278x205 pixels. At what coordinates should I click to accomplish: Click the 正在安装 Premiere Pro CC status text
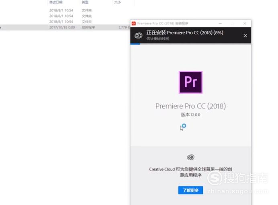(x=185, y=33)
